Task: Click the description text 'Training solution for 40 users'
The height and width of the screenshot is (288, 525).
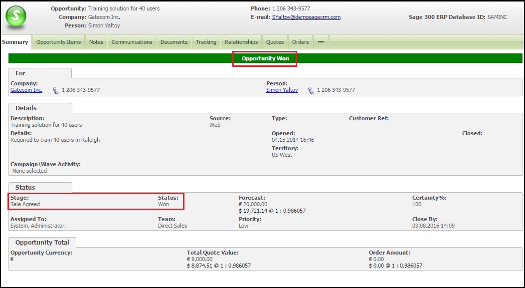Action: pos(46,125)
